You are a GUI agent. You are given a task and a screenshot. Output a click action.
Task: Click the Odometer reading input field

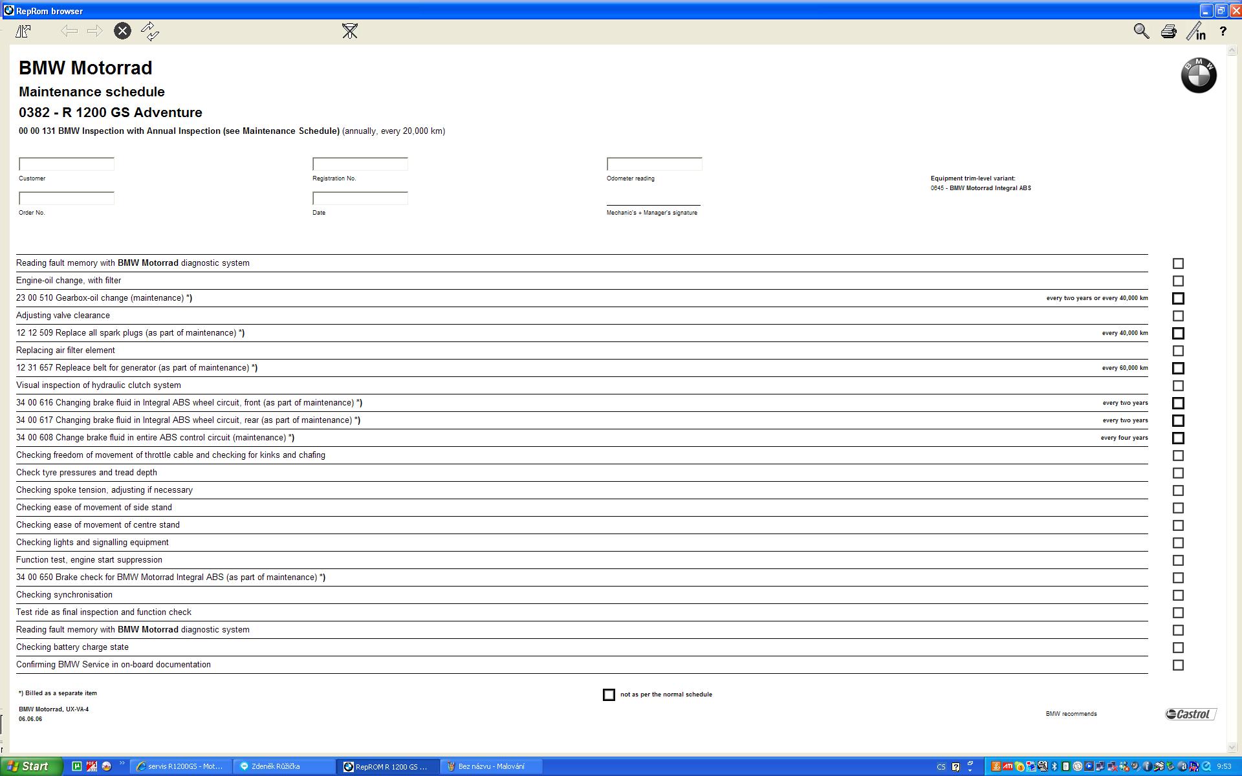[654, 164]
